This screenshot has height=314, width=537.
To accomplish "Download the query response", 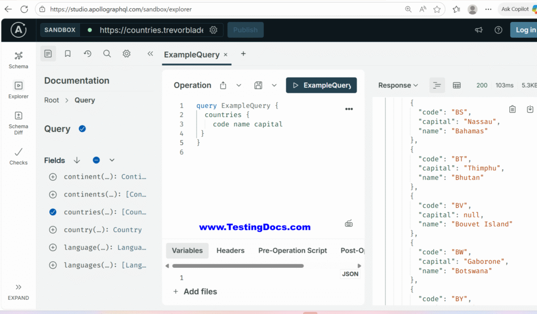I will click(x=530, y=108).
